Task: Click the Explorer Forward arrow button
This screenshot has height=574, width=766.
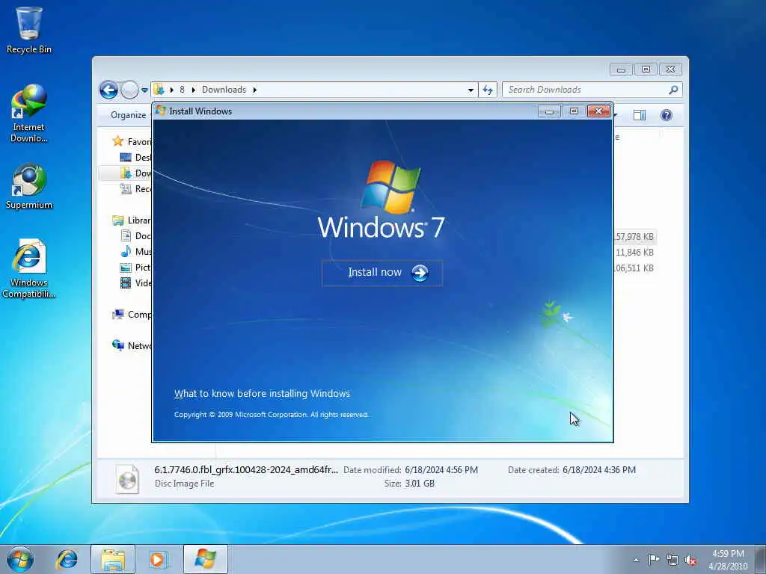Action: (x=129, y=90)
